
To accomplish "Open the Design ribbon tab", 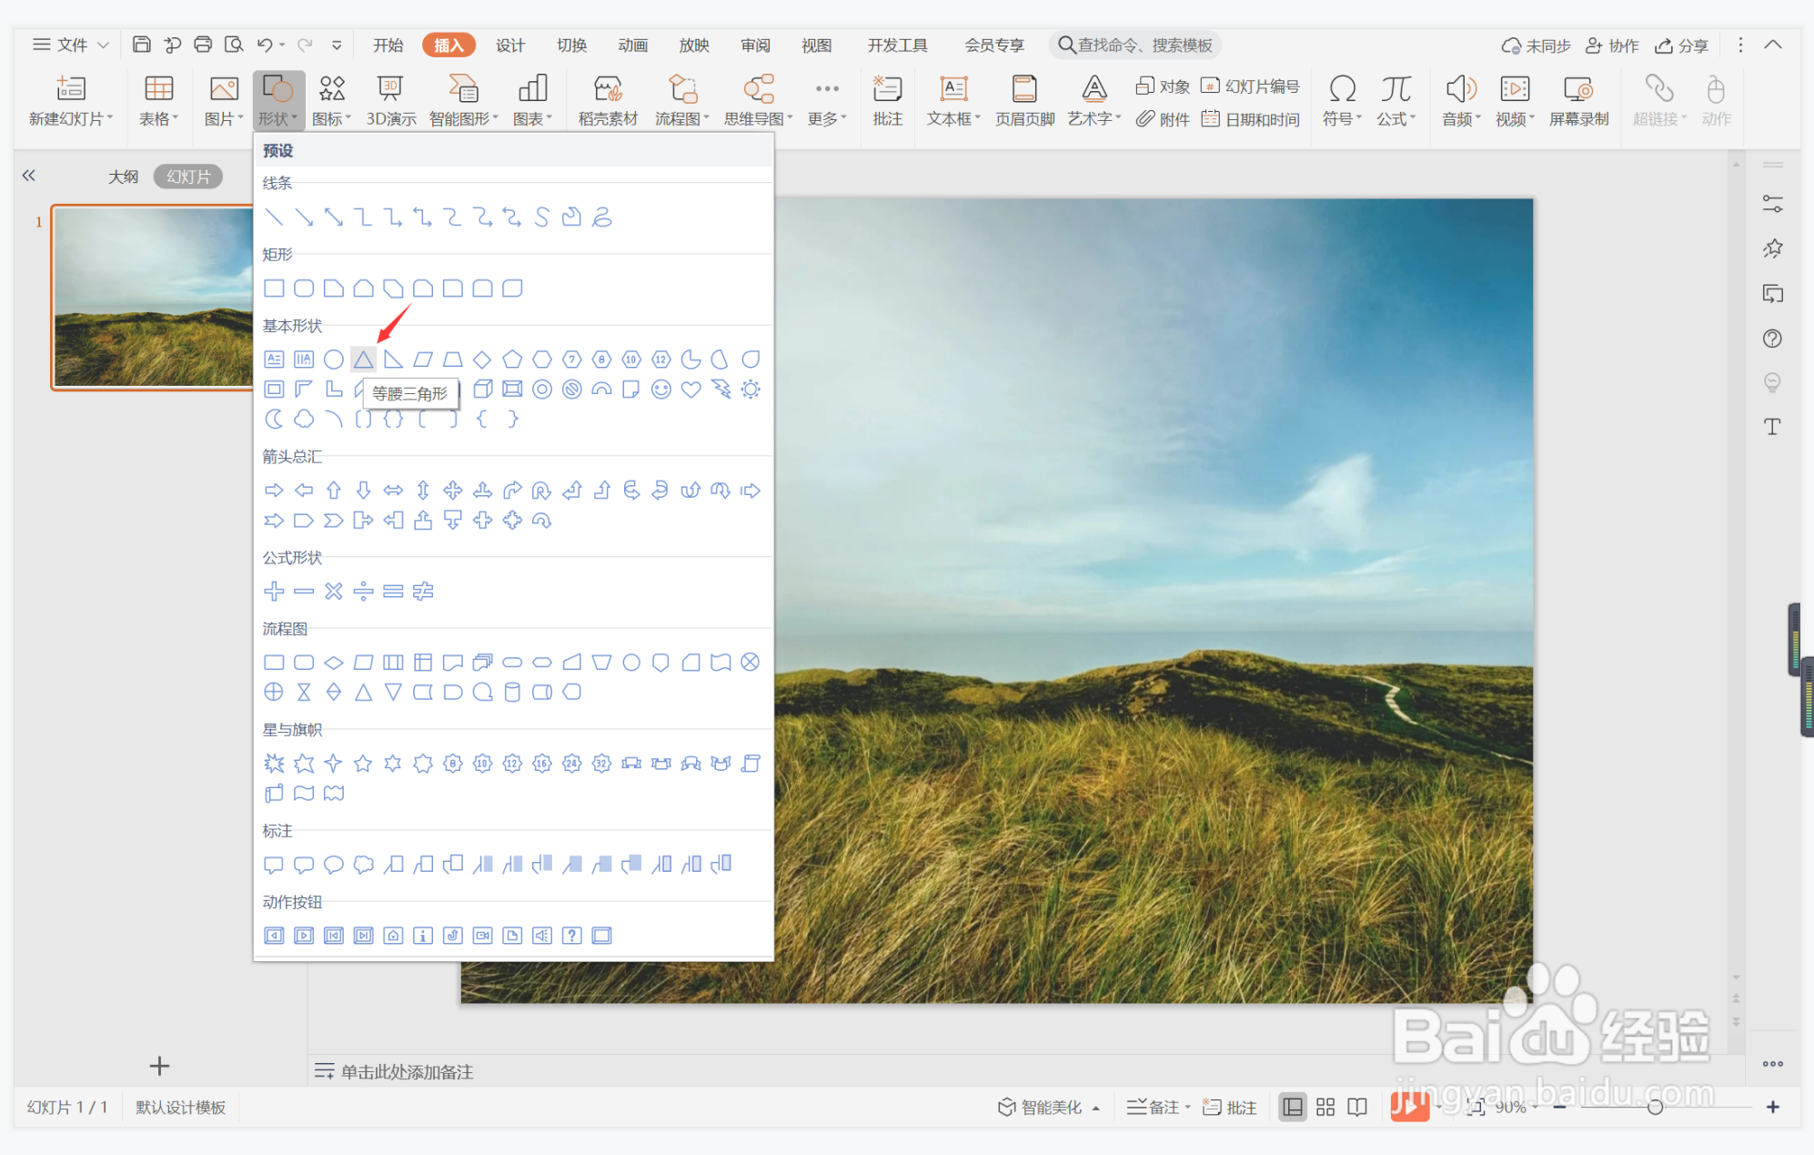I will pos(509,46).
